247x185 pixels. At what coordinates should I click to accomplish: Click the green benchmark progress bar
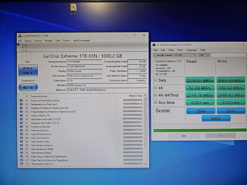click(x=200, y=130)
